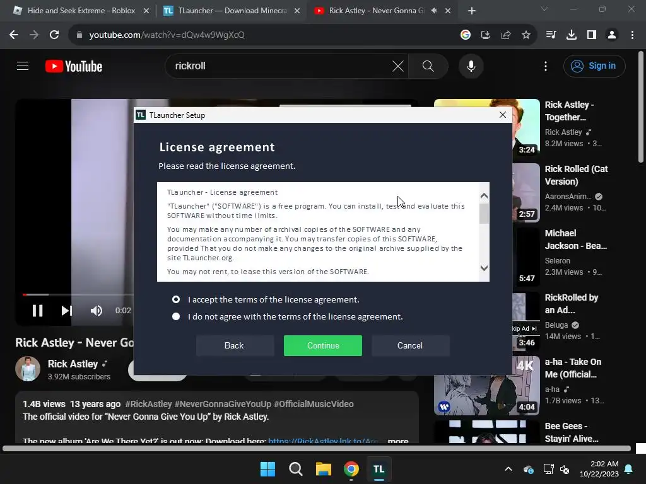Click the Google icon in address bar
The image size is (646, 484).
[465, 35]
